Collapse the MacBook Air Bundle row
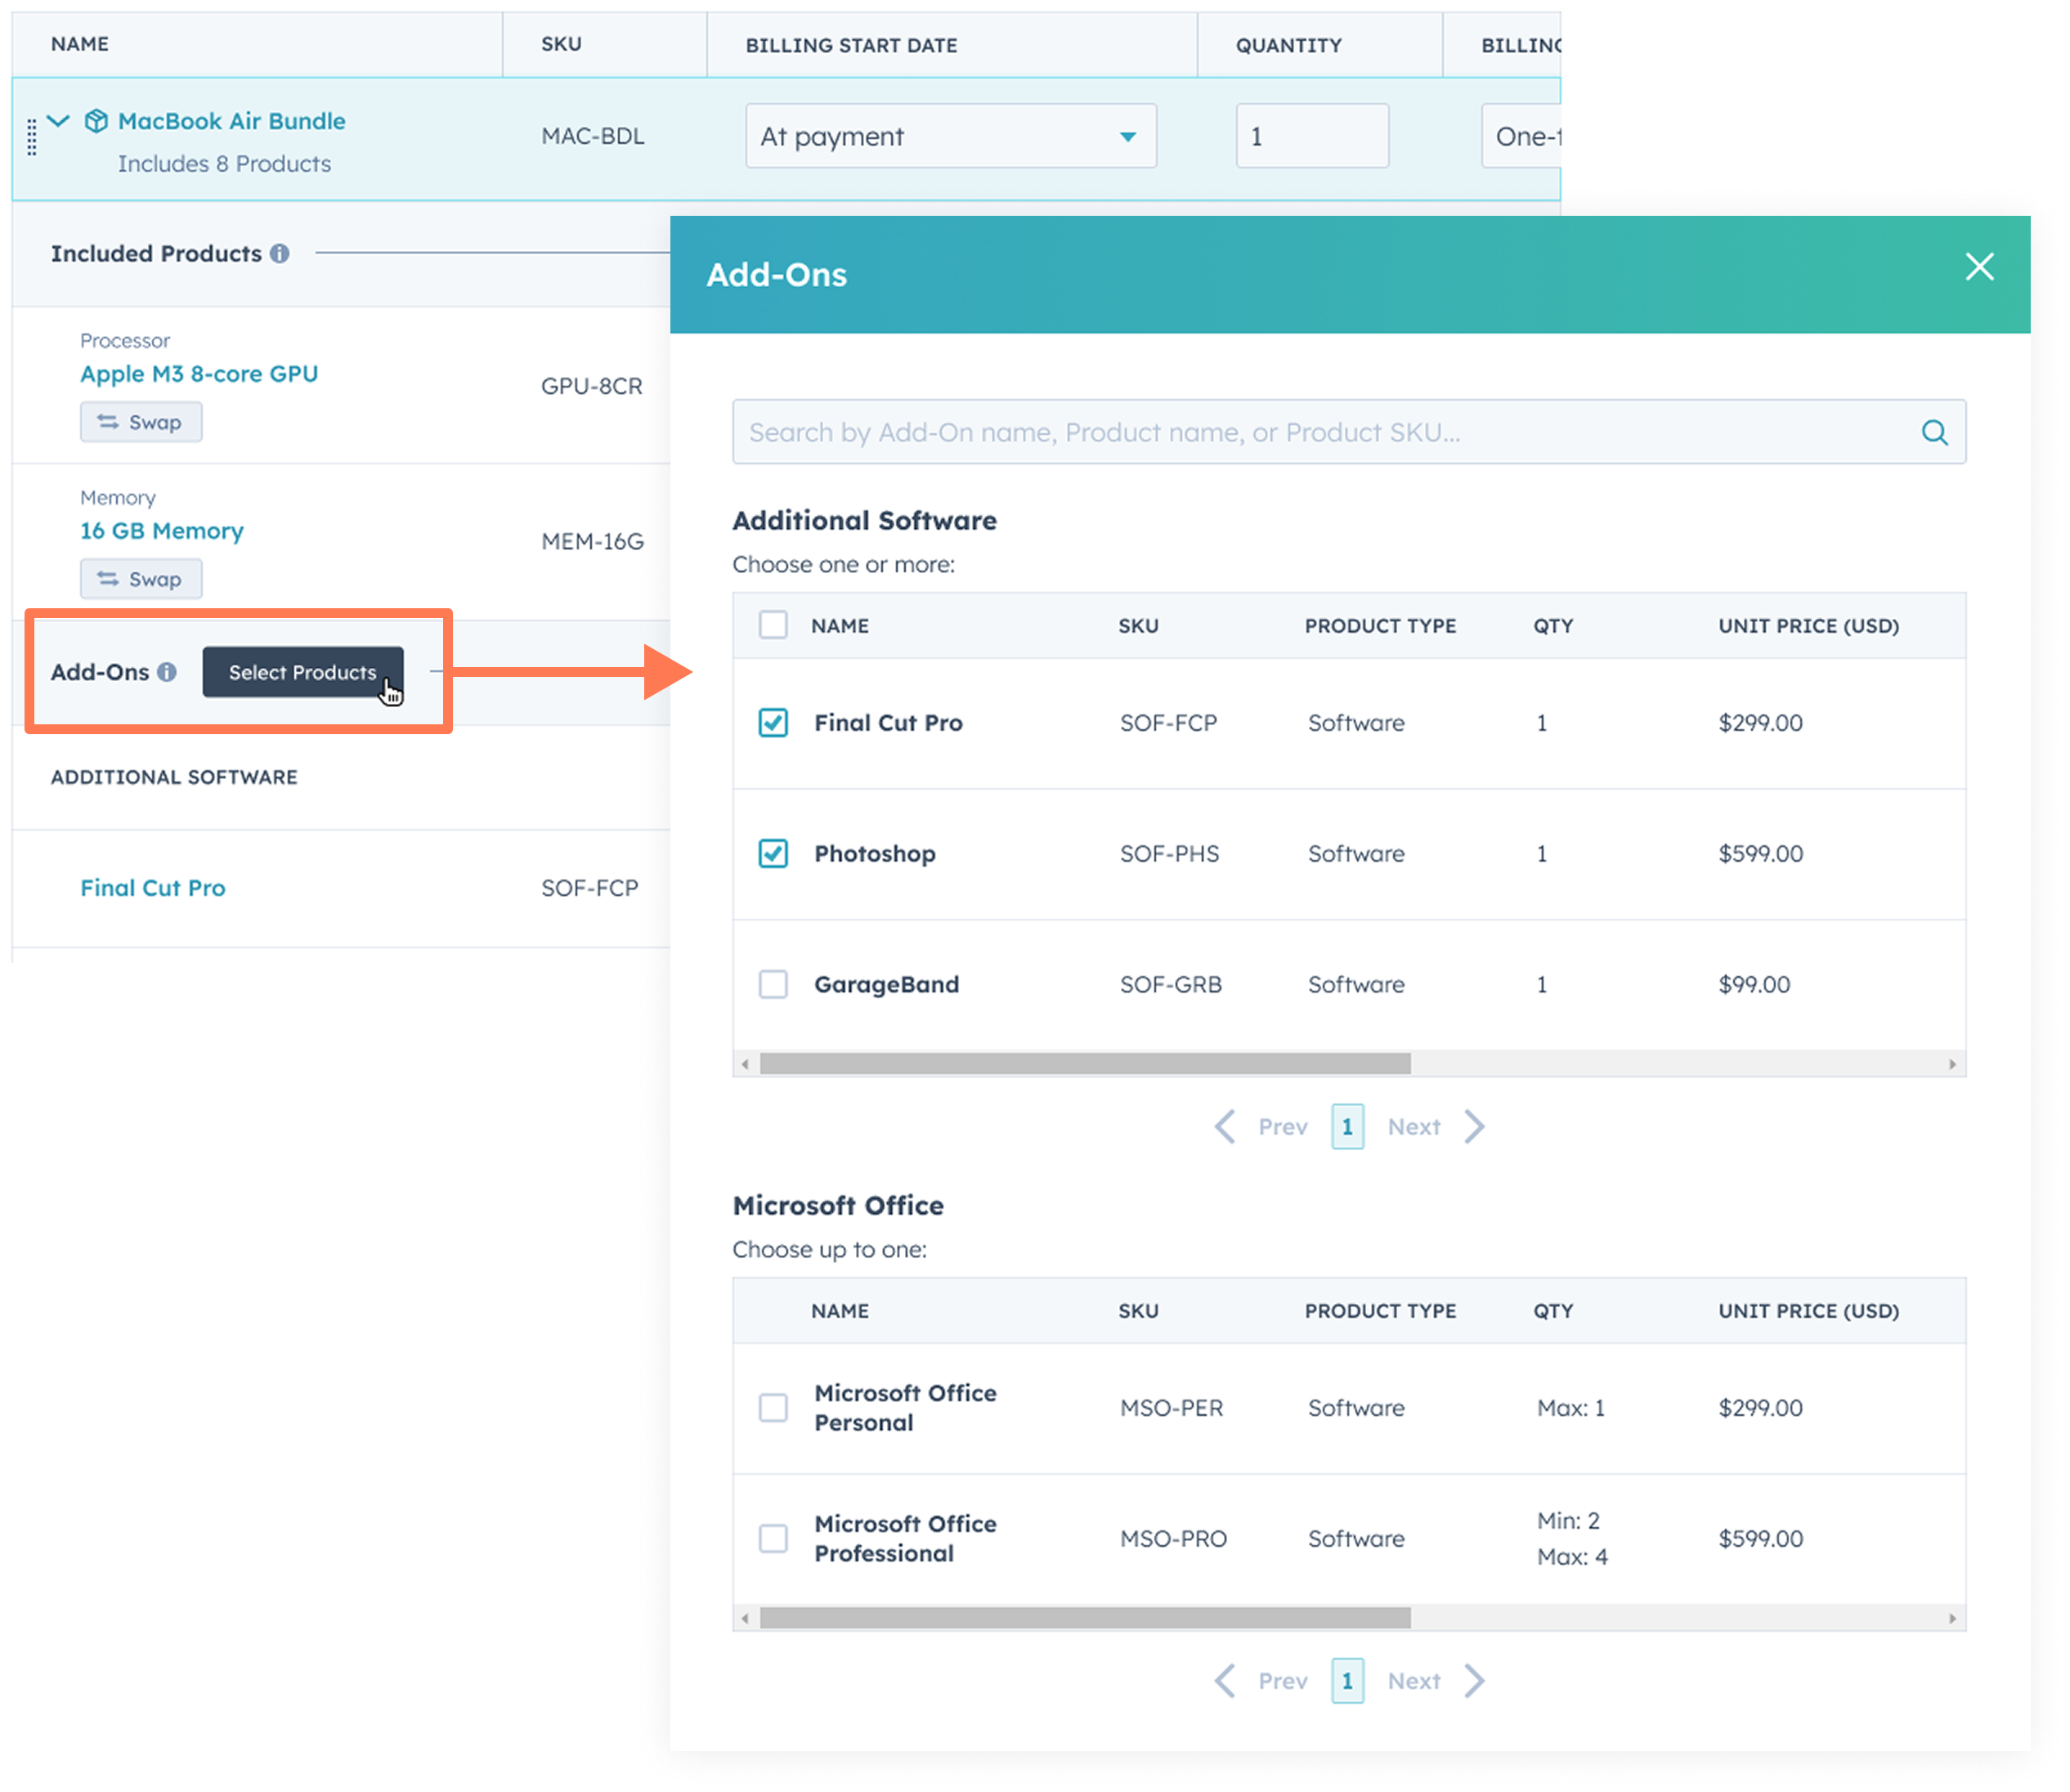The width and height of the screenshot is (2070, 1792). coord(59,121)
